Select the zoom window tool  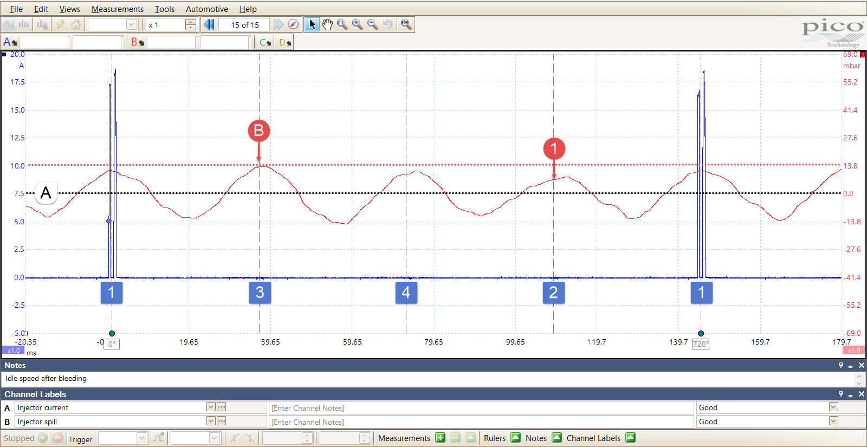click(x=342, y=24)
